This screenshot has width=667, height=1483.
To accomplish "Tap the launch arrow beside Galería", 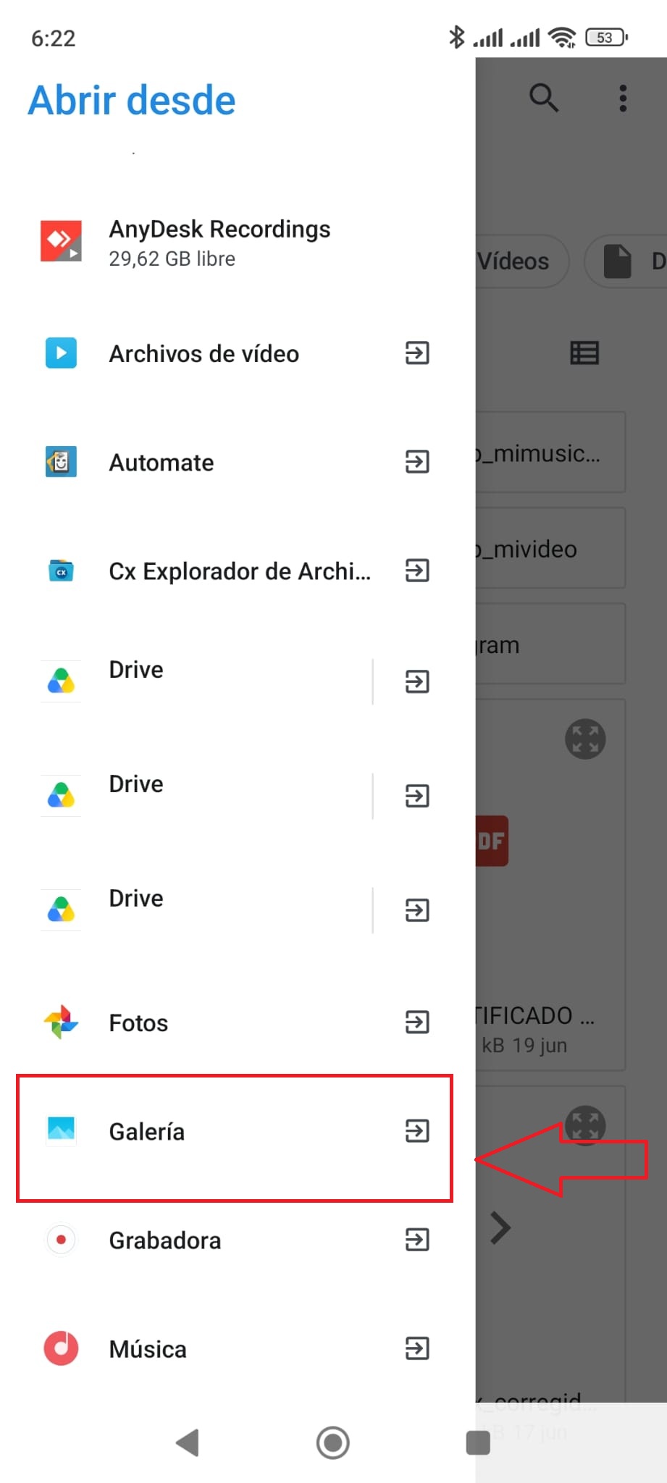I will click(x=417, y=1131).
